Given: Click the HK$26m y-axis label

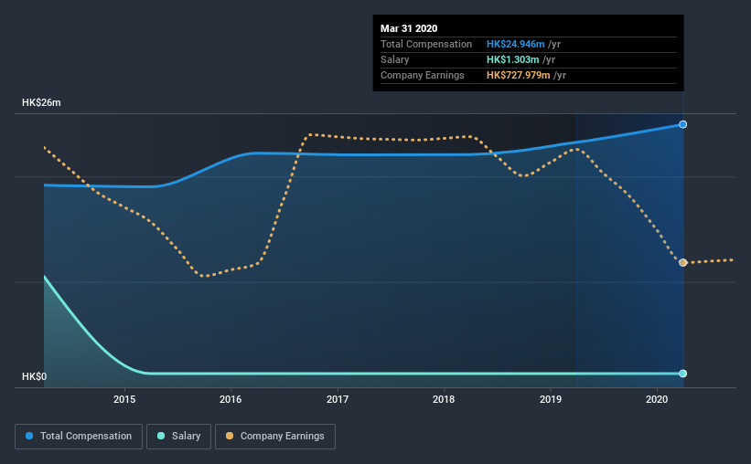Looking at the screenshot, I should tap(41, 103).
